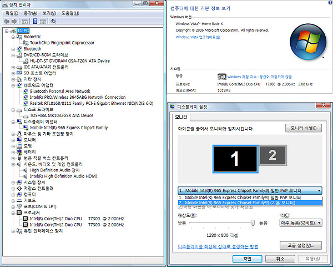The image size is (333, 268).
Task: Click the Intel PRO/Wireless 3945ABG adapter icon
Action: [x=26, y=97]
